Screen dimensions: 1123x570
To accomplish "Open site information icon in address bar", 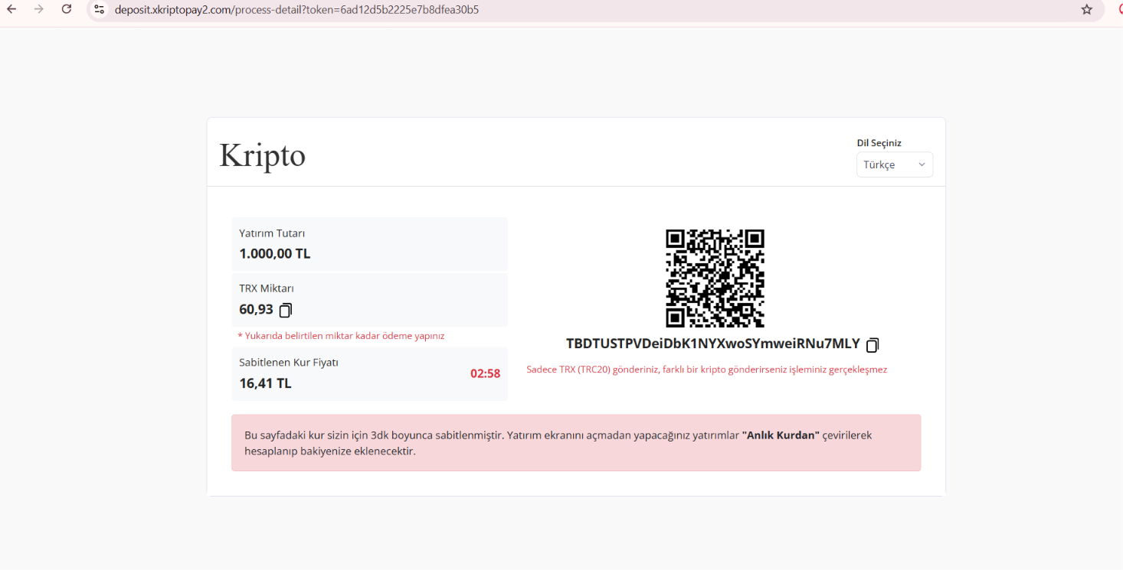I will click(99, 9).
